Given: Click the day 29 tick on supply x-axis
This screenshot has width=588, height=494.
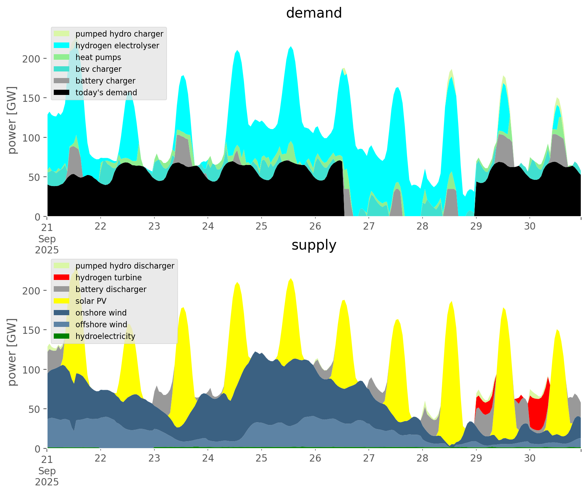Looking at the screenshot, I should (x=476, y=458).
